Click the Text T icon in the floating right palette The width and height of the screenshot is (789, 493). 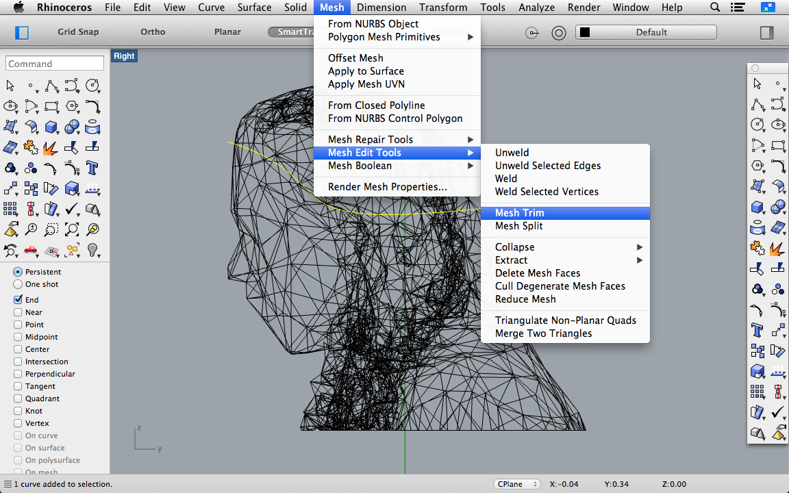(757, 330)
